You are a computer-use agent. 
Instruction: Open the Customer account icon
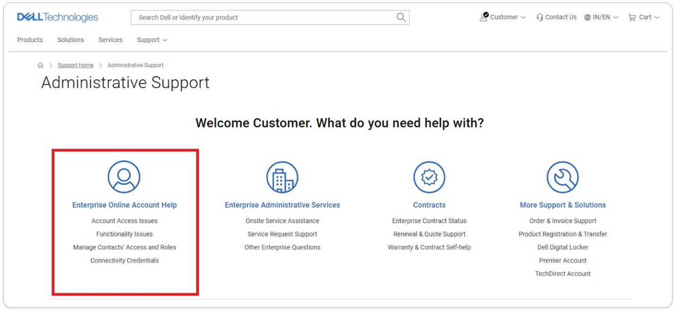[484, 17]
